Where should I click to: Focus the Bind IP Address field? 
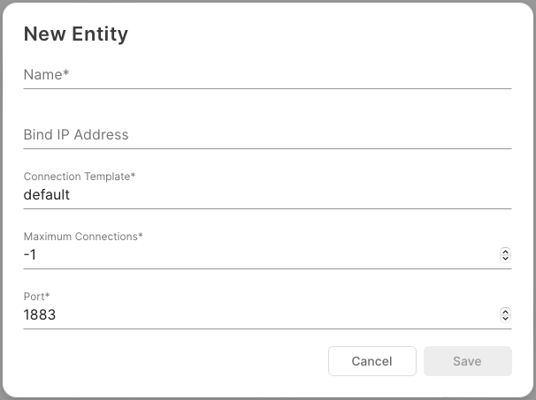267,135
